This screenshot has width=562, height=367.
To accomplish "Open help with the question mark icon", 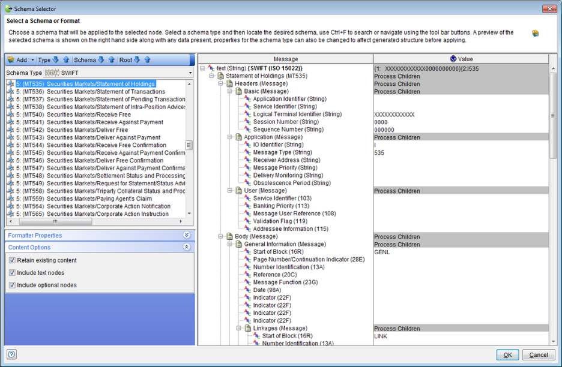I will pos(11,354).
